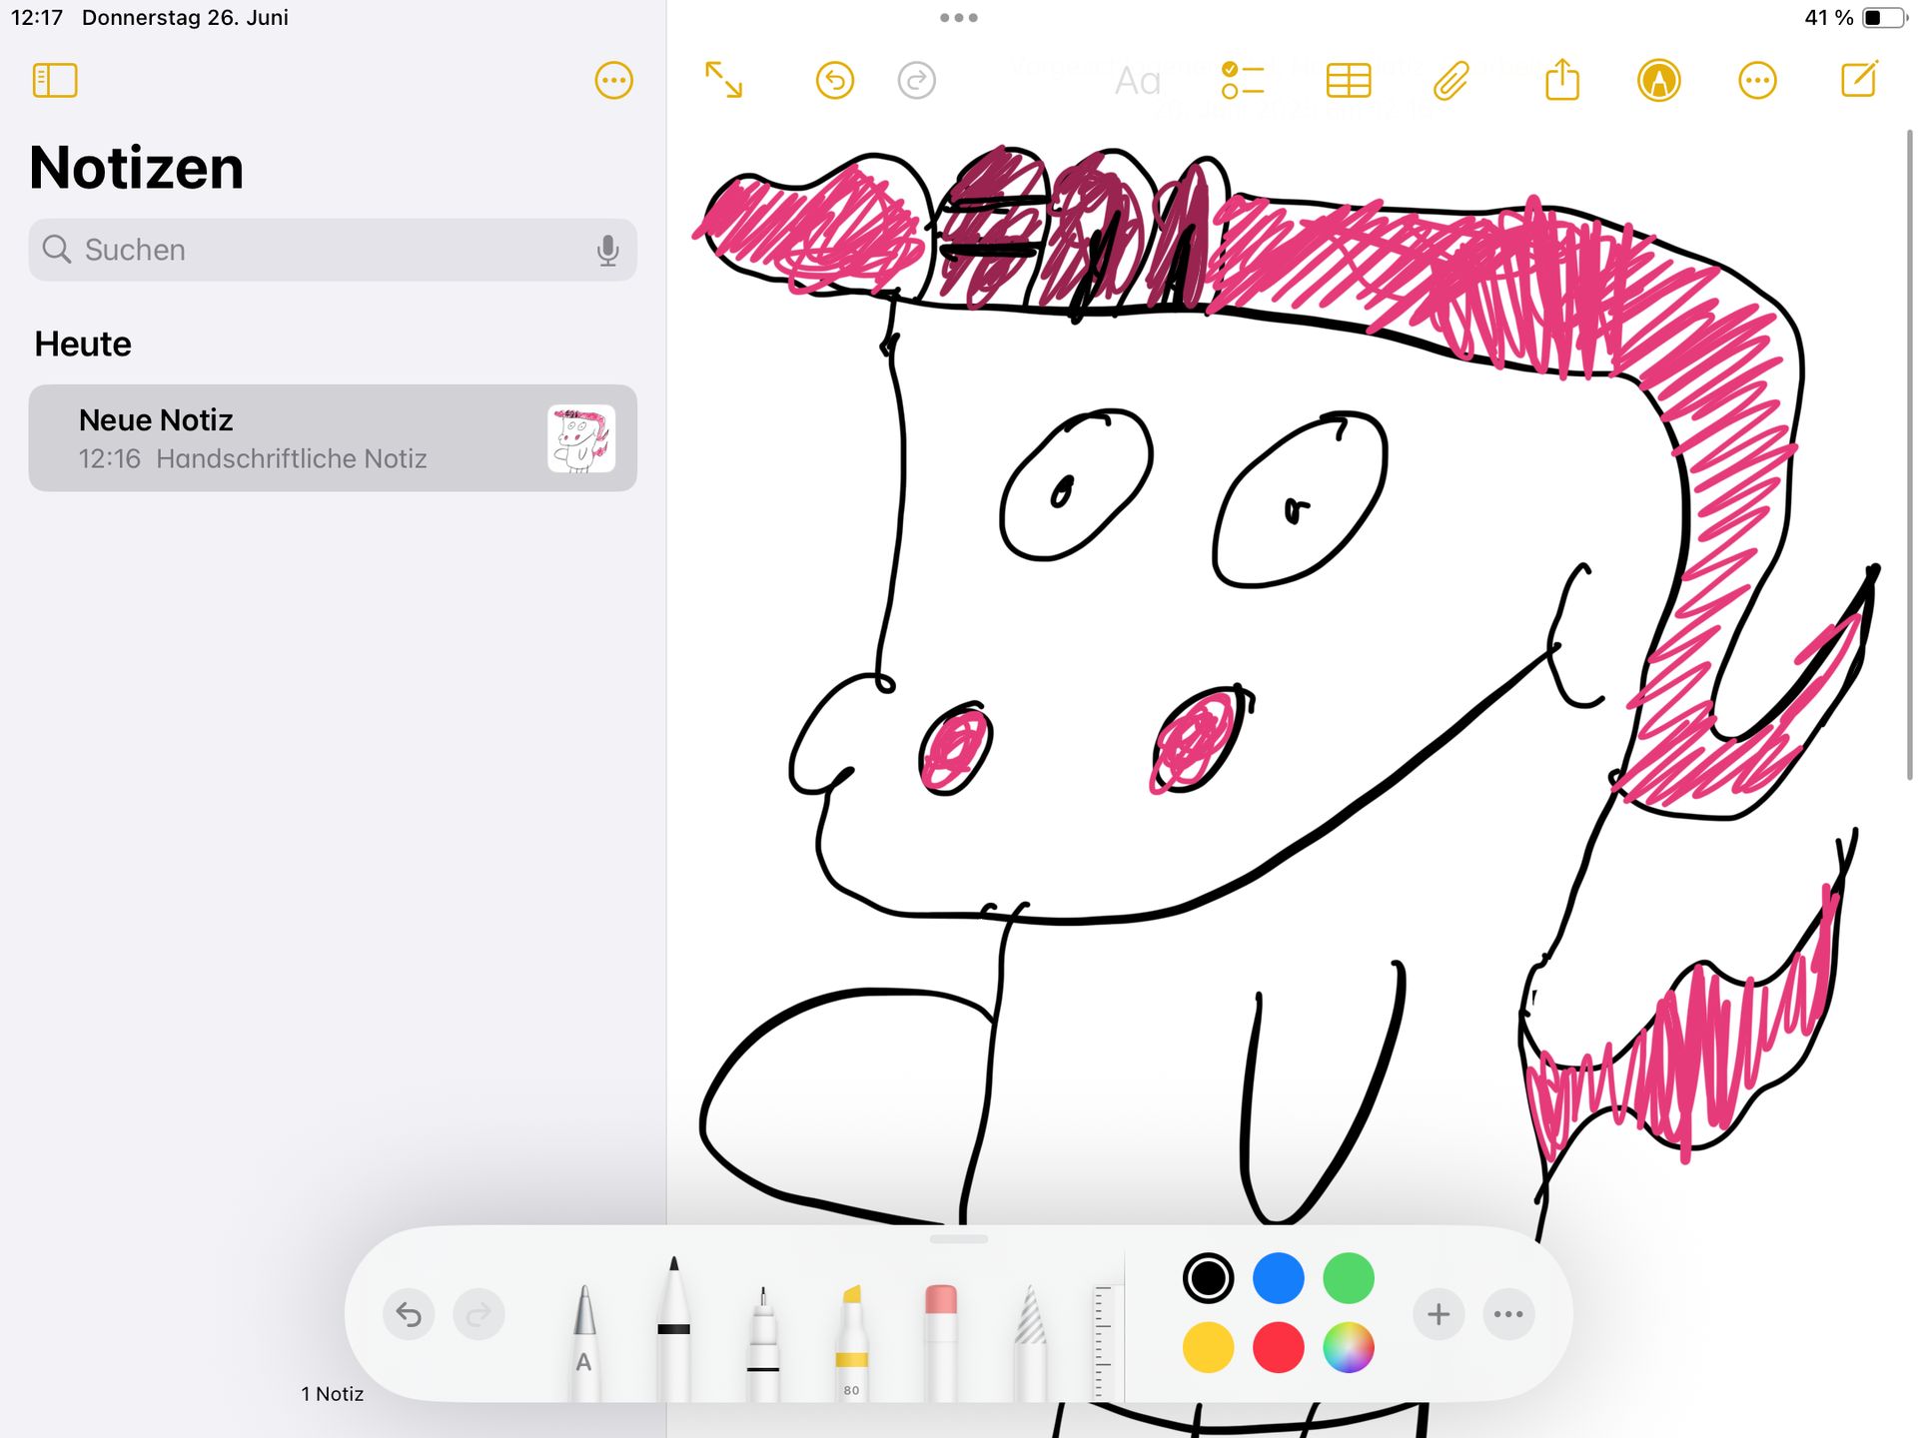
Task: Toggle the sidebar panel icon
Action: click(55, 81)
